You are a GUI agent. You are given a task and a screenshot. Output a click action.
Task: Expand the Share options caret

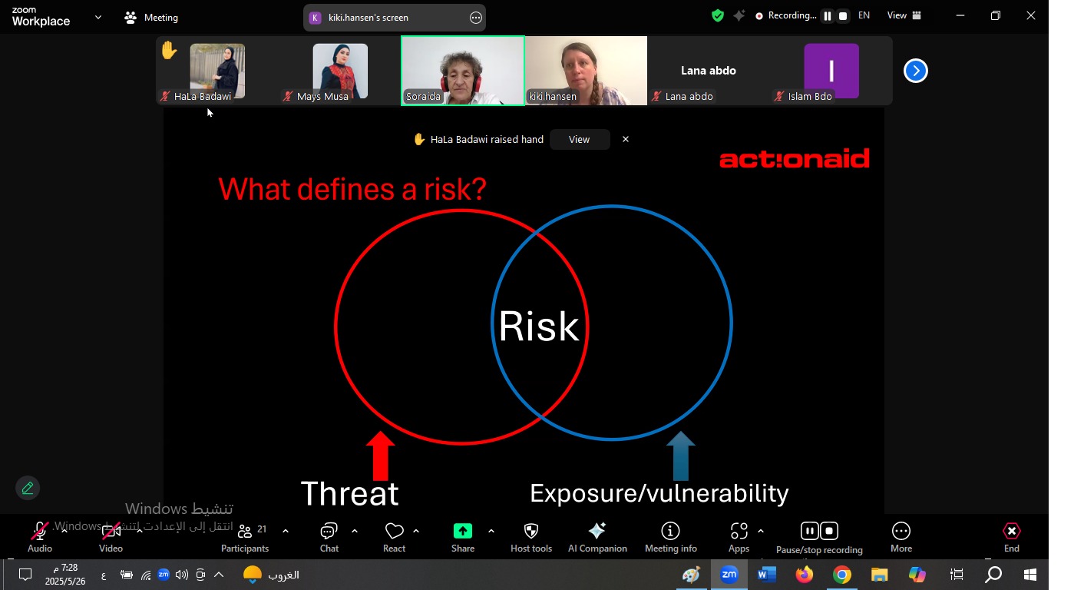coord(491,531)
